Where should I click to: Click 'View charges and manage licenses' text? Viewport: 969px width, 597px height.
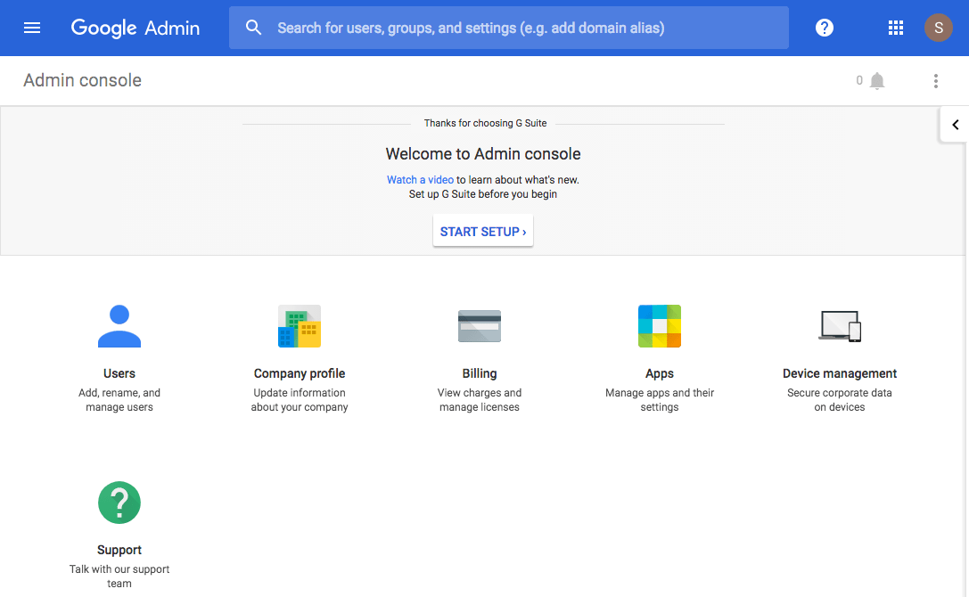(480, 400)
